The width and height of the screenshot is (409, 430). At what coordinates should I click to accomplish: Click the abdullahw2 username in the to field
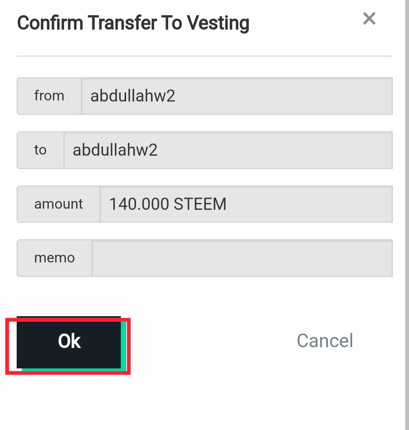point(115,150)
